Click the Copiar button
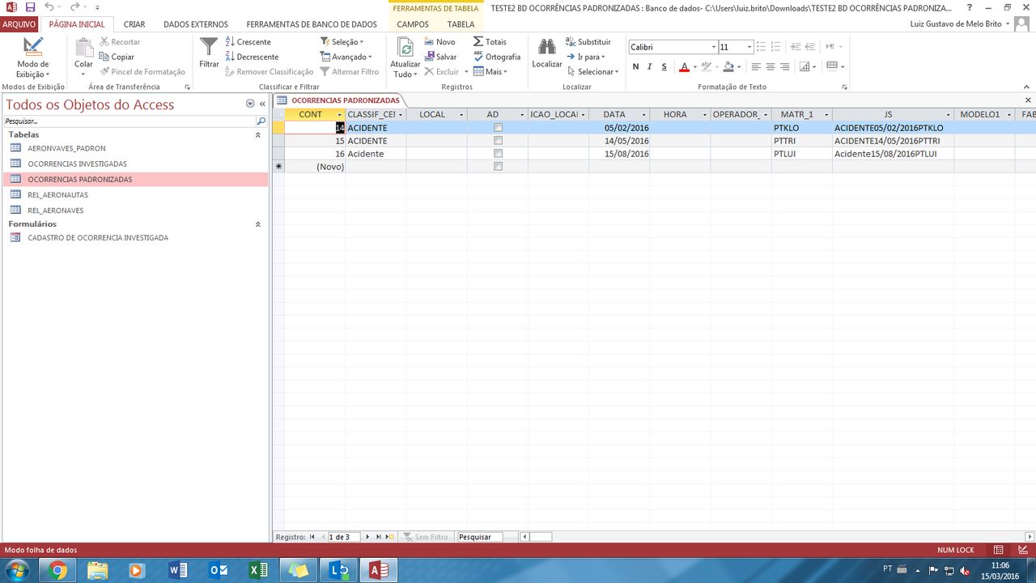This screenshot has height=583, width=1036. click(117, 57)
